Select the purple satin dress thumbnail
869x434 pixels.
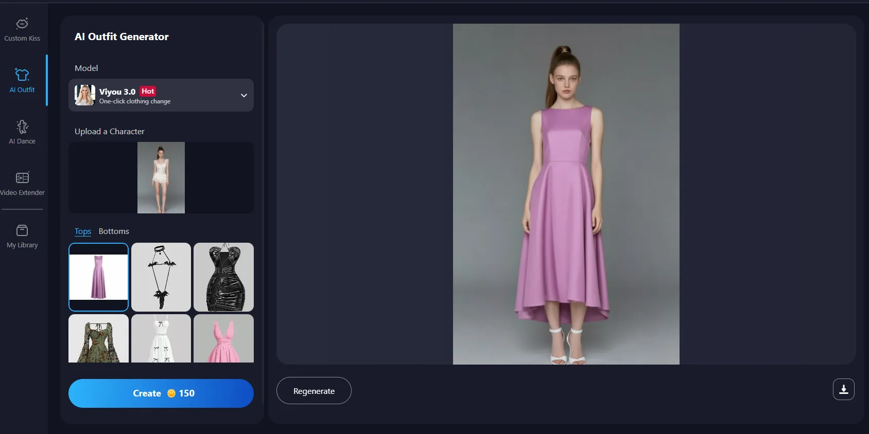[x=98, y=277]
